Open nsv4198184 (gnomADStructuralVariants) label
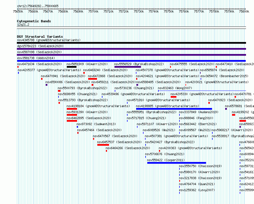Viewport: 254px width, 204px height. point(98,106)
